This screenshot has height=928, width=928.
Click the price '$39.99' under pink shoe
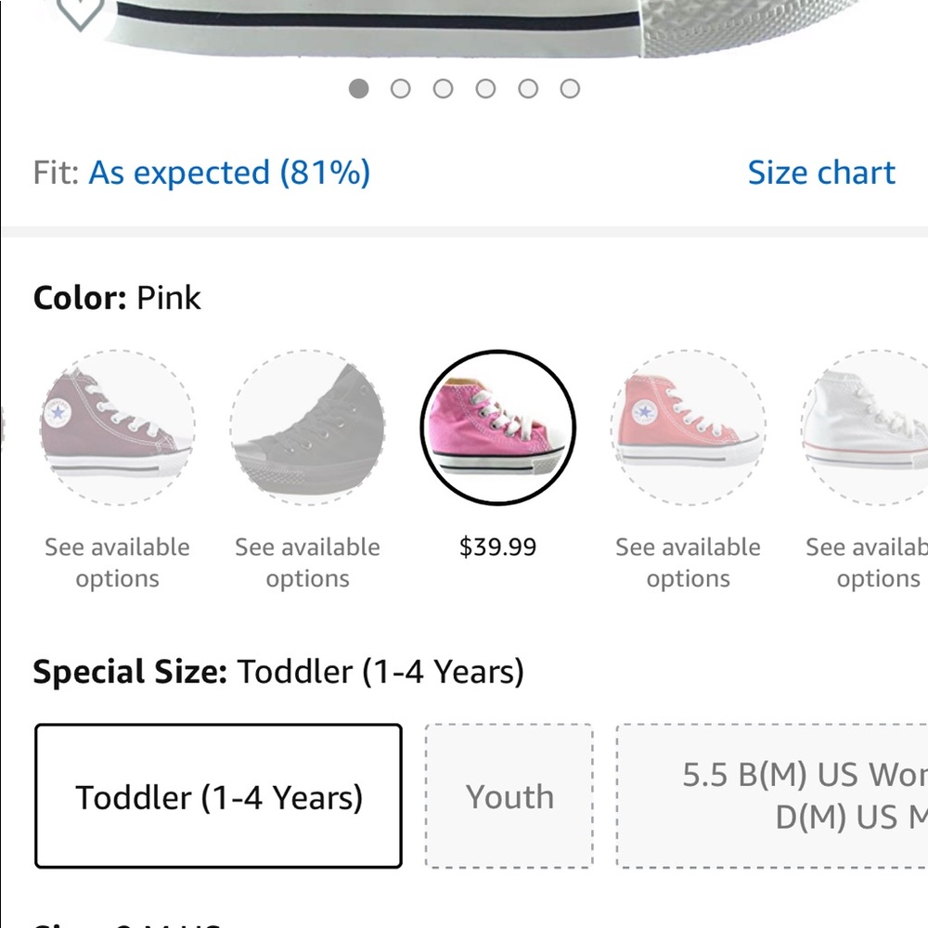[498, 547]
